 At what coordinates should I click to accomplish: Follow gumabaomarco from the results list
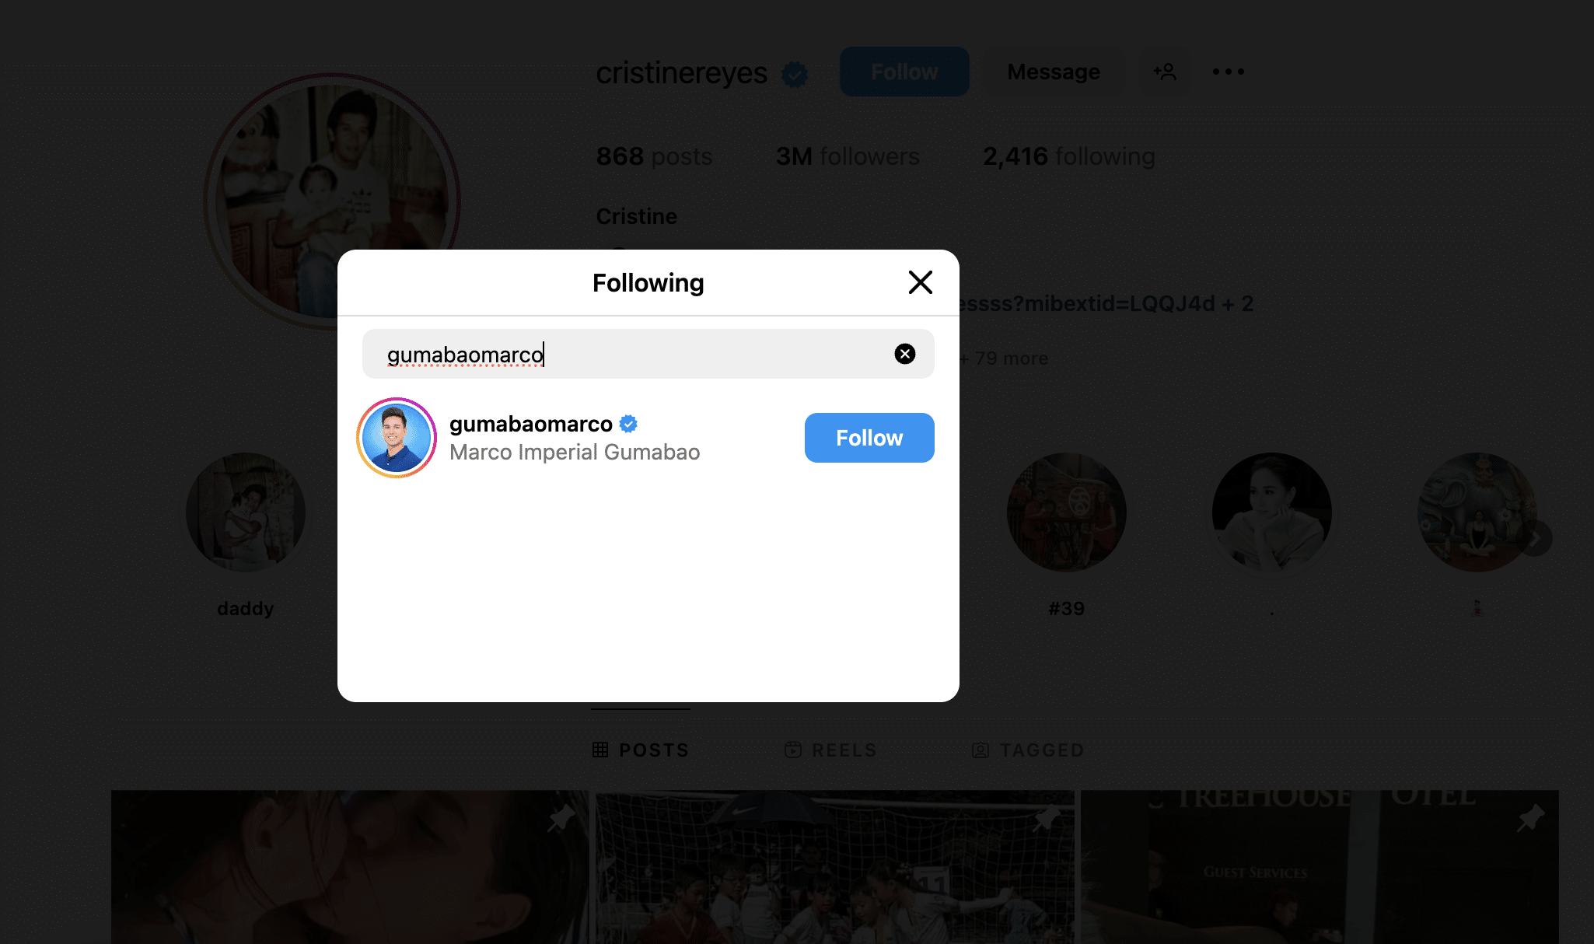[869, 438]
